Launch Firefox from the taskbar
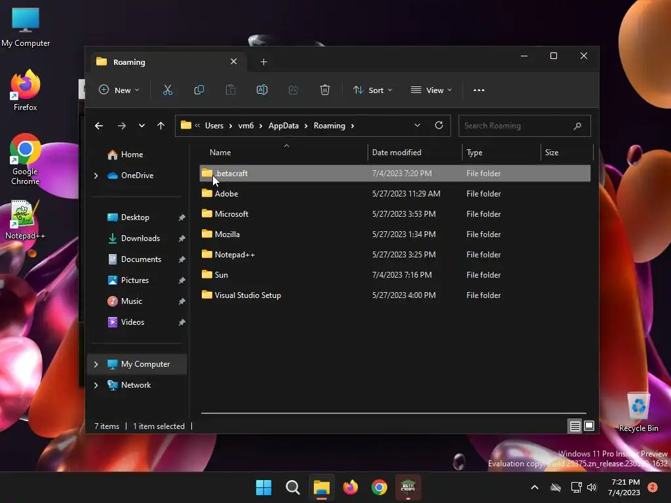671x503 pixels. point(351,487)
